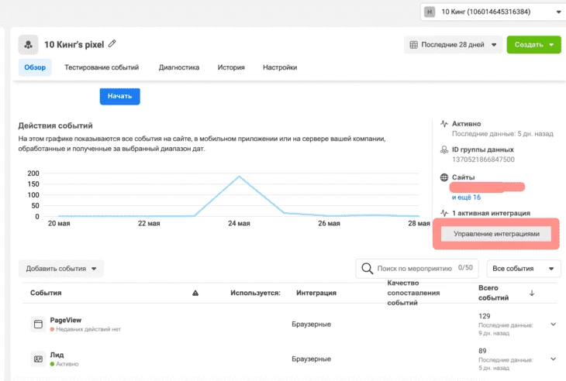Click the account avatar in top selector

430,12
